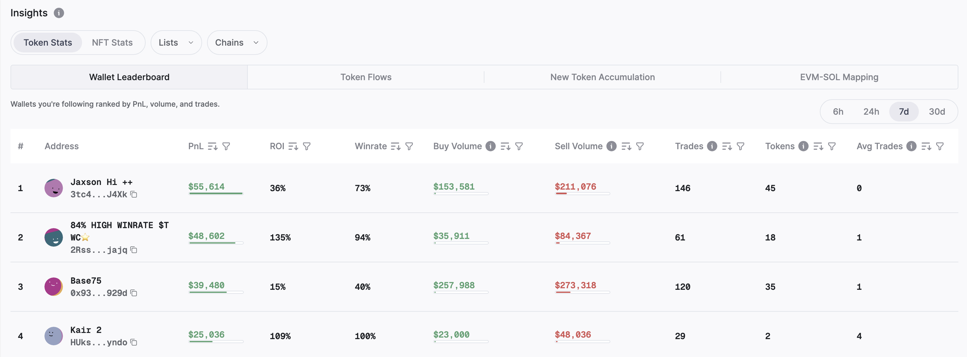Select the 24h time range
Image resolution: width=967 pixels, height=357 pixels.
pos(871,112)
